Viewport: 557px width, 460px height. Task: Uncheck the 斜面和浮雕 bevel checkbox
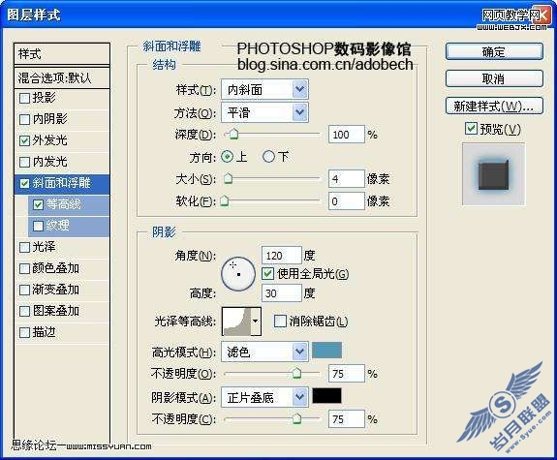(x=24, y=183)
